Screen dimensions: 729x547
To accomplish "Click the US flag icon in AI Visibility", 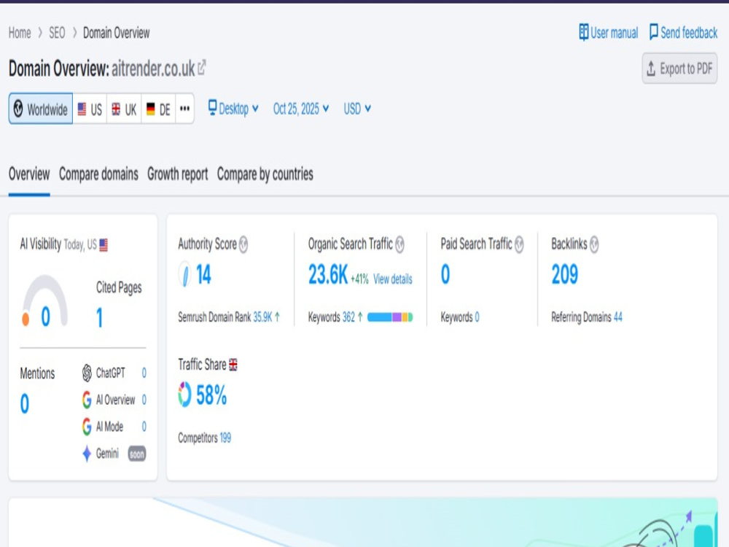I will tap(104, 244).
